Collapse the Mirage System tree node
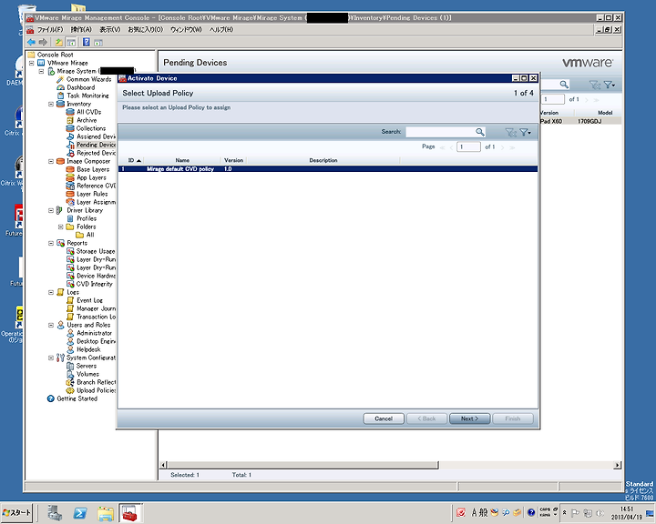The width and height of the screenshot is (656, 524). tap(41, 71)
